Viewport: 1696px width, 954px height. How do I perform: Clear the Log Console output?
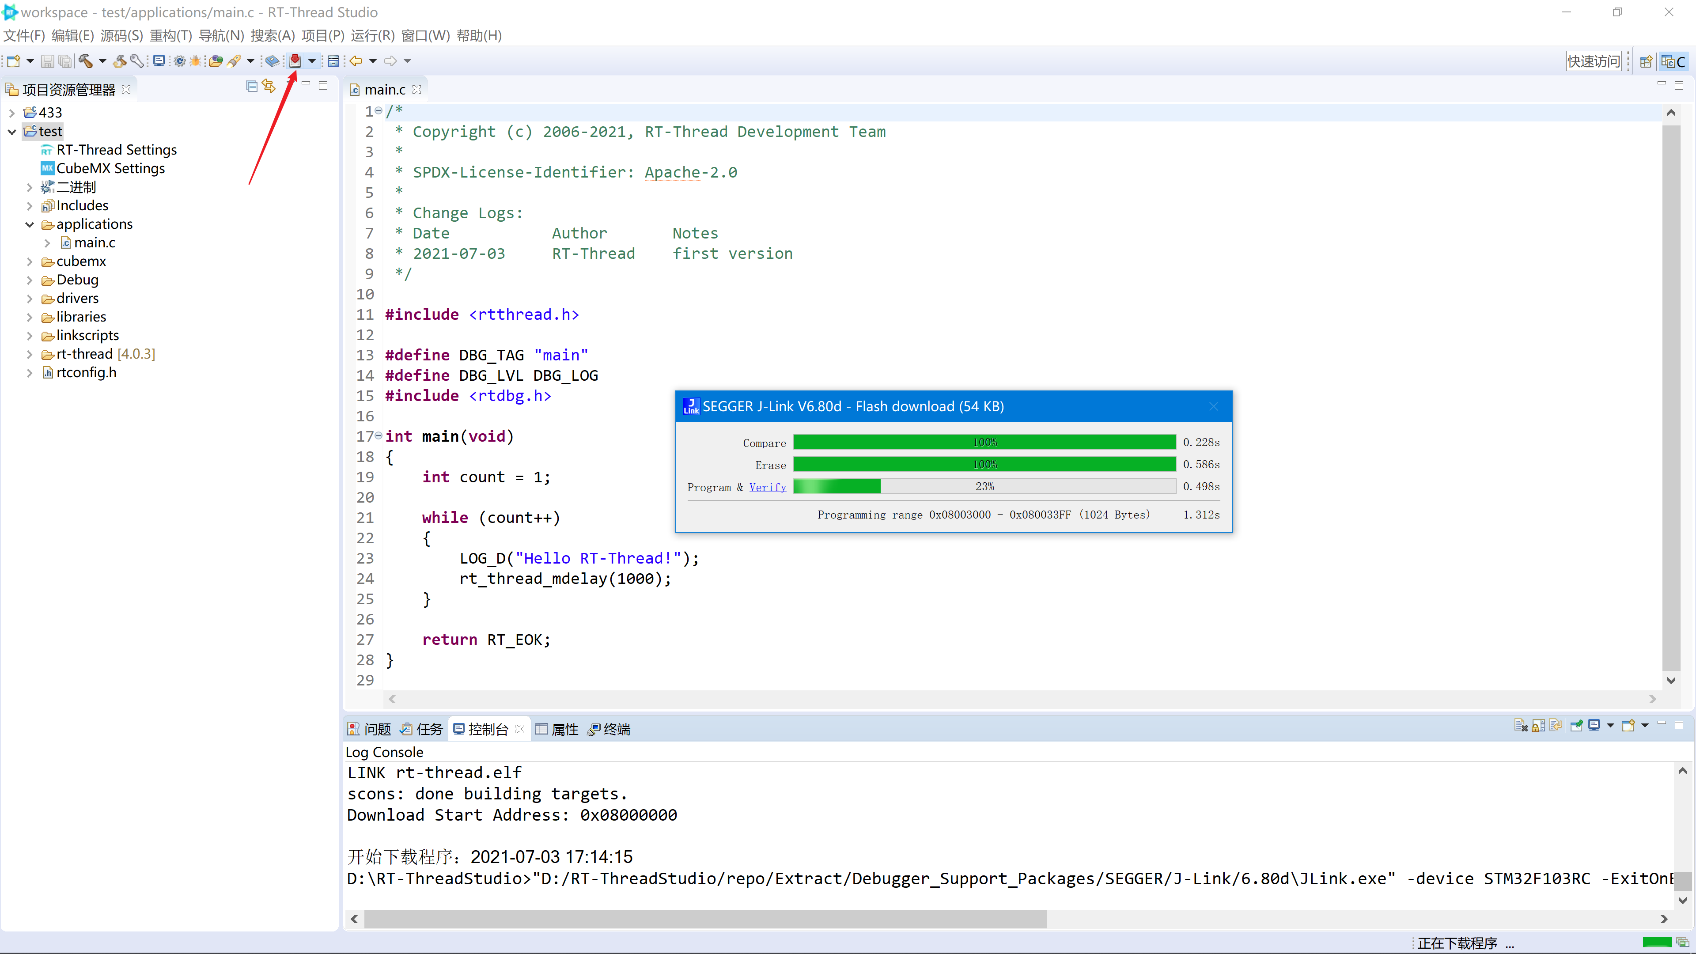(x=1520, y=726)
